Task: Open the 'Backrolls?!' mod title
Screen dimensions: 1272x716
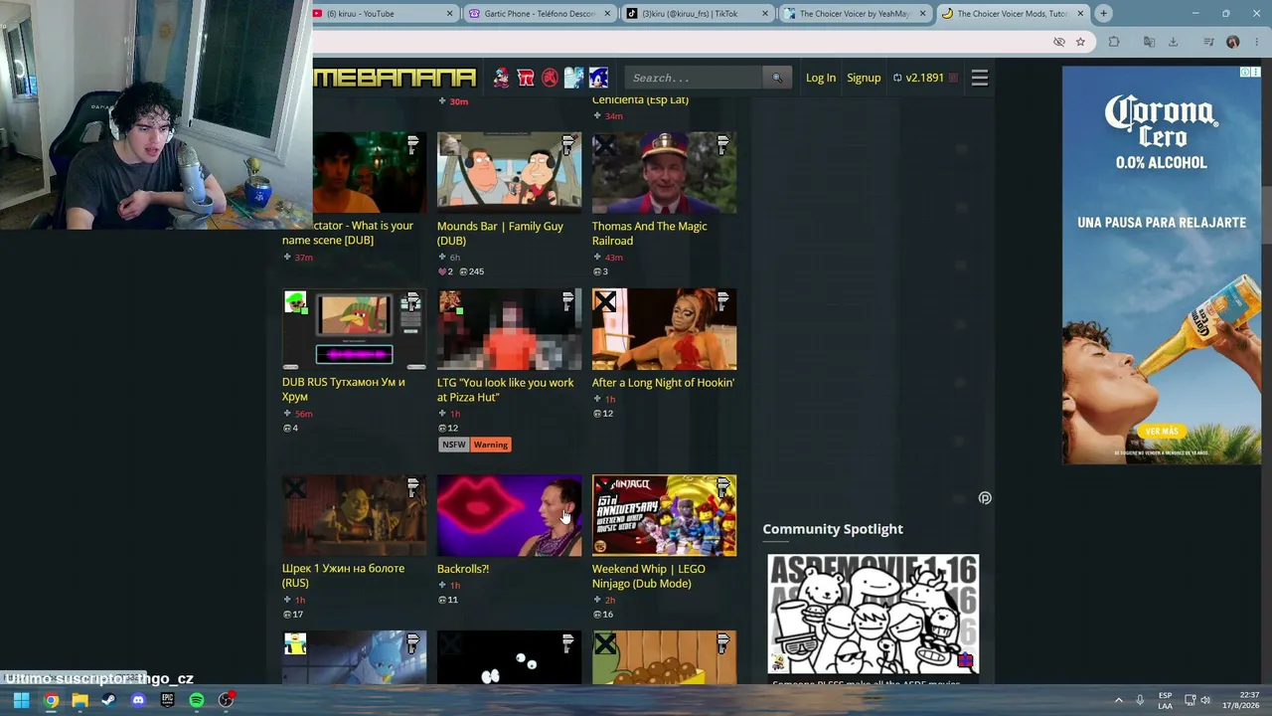Action: point(463,569)
